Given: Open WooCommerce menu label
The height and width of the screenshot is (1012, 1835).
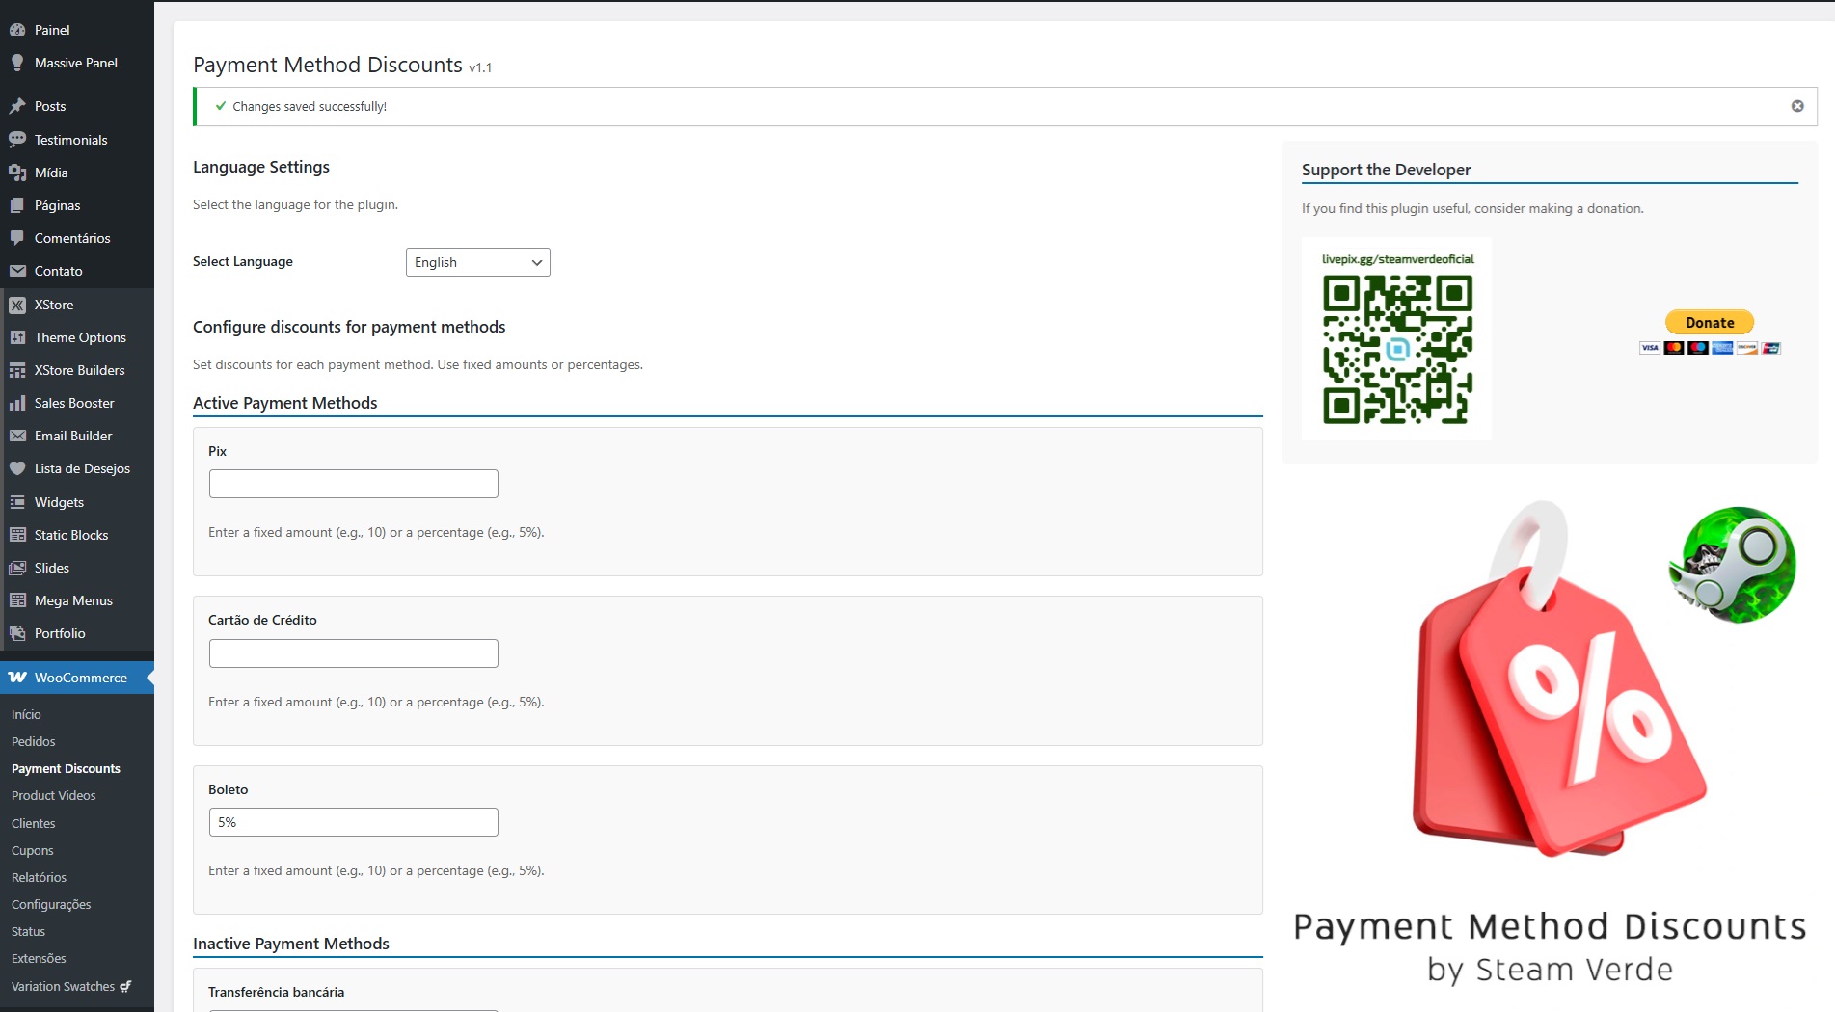Looking at the screenshot, I should (x=81, y=678).
